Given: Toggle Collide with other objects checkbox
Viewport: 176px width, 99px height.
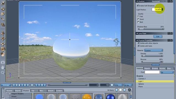Looking at the screenshot, I should [138, 43].
